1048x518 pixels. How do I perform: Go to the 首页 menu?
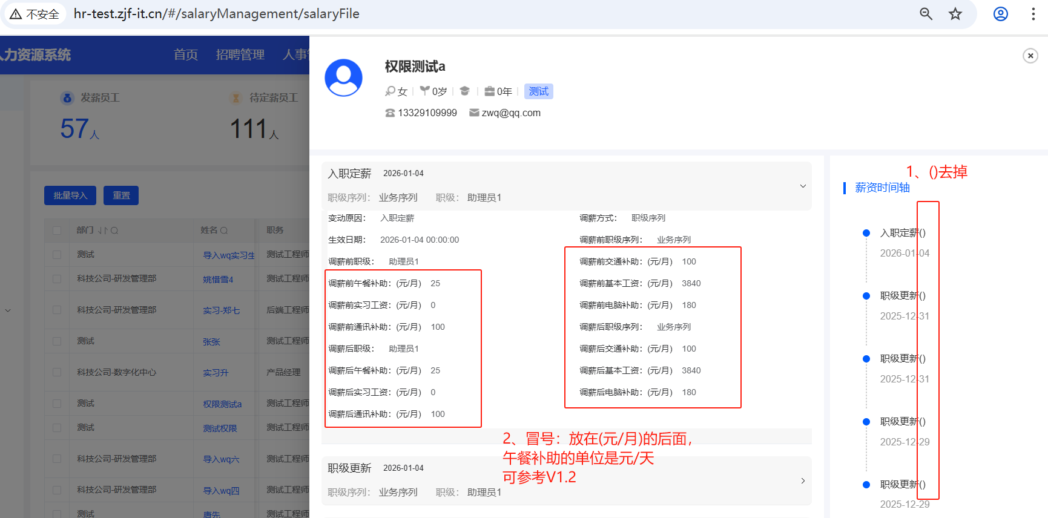click(185, 55)
